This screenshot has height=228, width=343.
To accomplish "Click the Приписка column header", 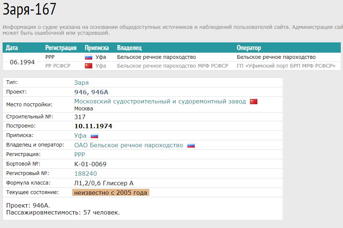I will (97, 48).
